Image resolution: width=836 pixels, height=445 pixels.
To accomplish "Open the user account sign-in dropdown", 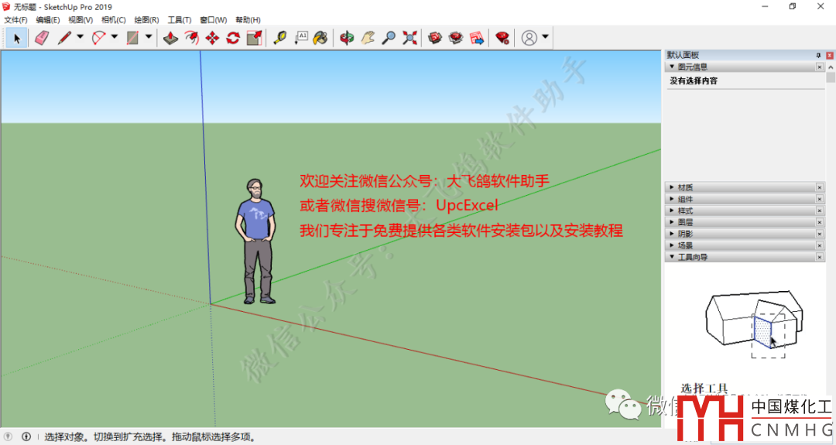I will pos(546,37).
